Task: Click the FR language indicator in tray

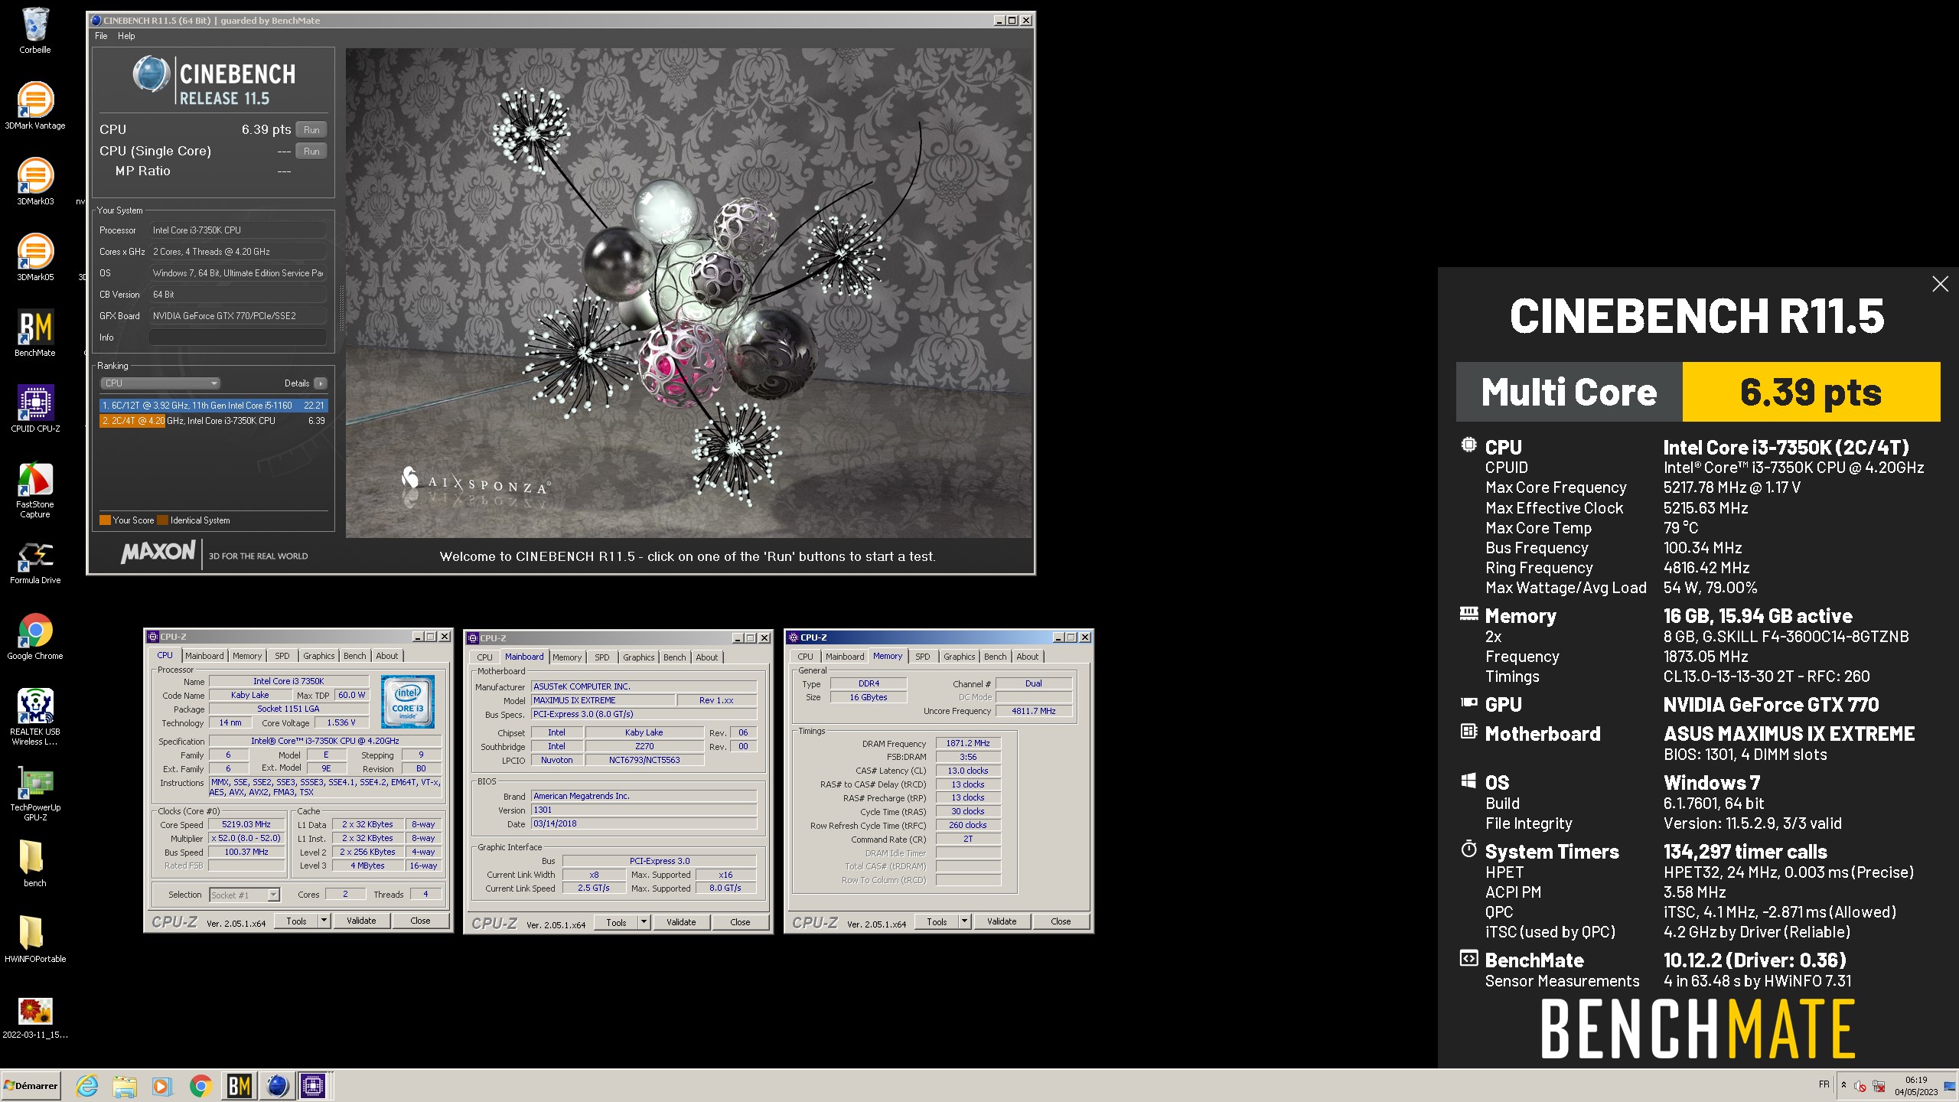Action: pos(1824,1084)
